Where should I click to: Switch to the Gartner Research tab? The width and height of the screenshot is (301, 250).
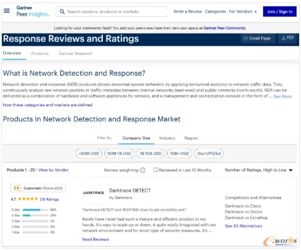[75, 54]
